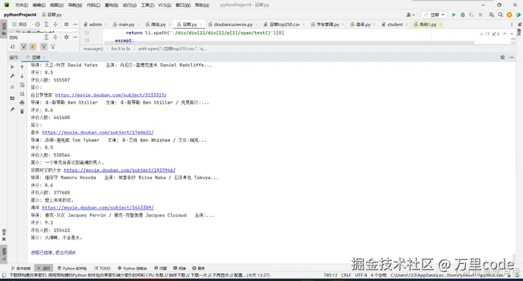Go to next highlighted error down chevron
Image resolution: width=523 pixels, height=281 pixels.
512,34
